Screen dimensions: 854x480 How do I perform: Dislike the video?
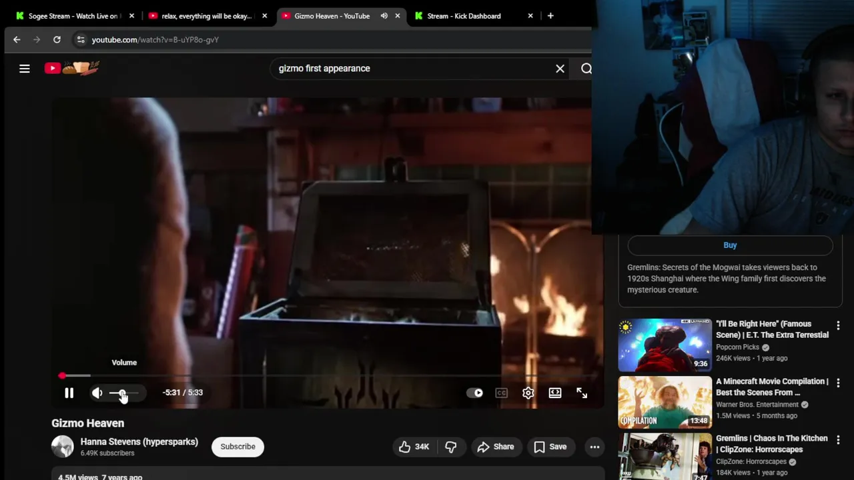[x=451, y=447]
